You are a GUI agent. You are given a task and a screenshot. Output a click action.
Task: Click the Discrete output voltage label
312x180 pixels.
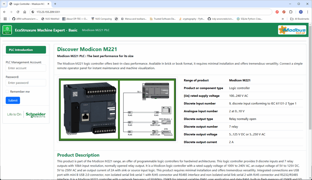tap(200, 134)
